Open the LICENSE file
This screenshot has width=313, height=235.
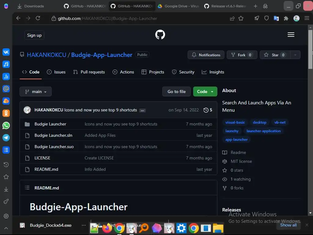pos(42,158)
